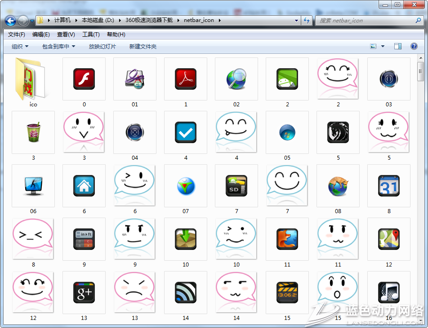This screenshot has height=328, width=428.
Task: Click the 放映幻灯片 button
Action: click(x=102, y=46)
